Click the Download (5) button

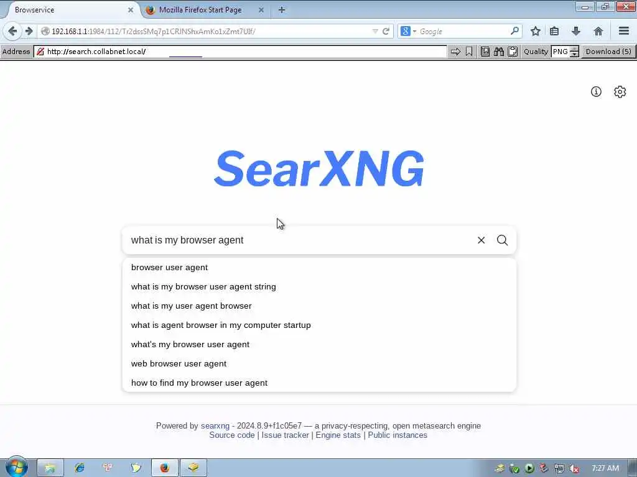(608, 52)
